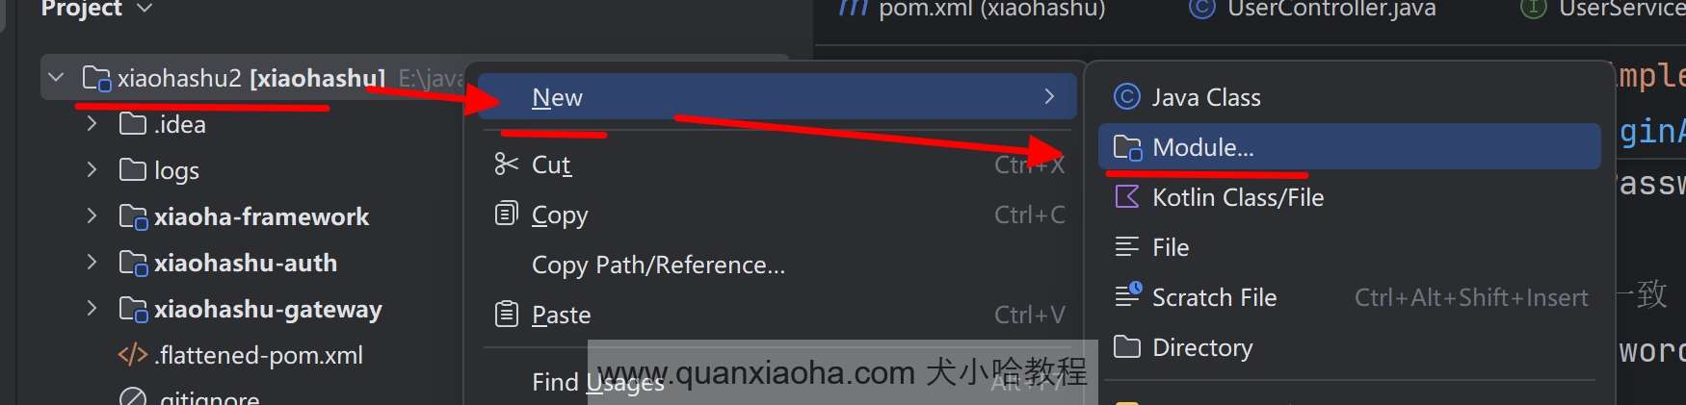Click the Scratch File icon
The image size is (1686, 405).
(1128, 296)
